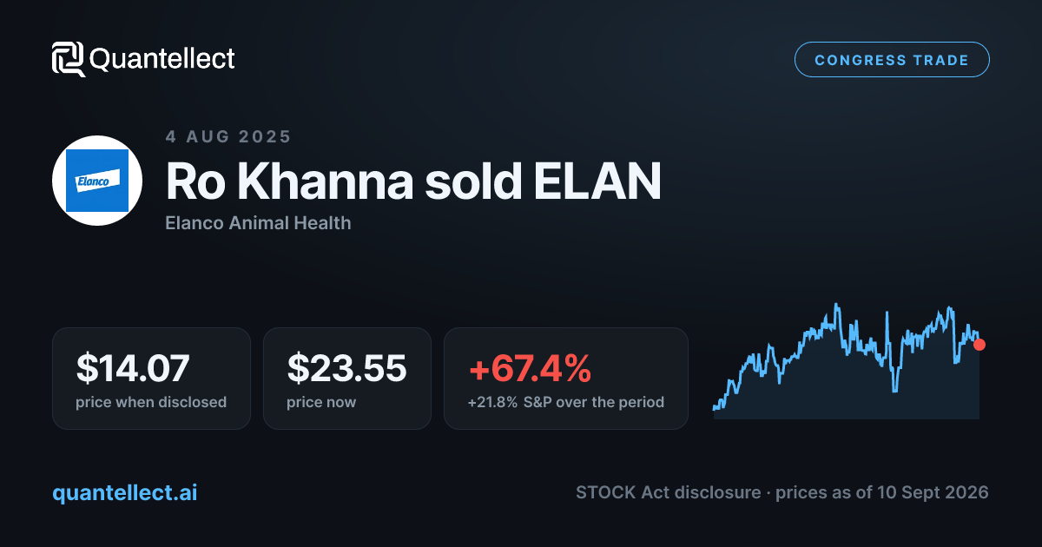Open the quantellect.ai link

[x=124, y=492]
